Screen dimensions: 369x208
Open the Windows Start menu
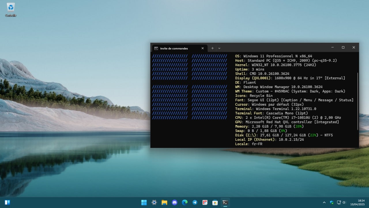tap(144, 203)
